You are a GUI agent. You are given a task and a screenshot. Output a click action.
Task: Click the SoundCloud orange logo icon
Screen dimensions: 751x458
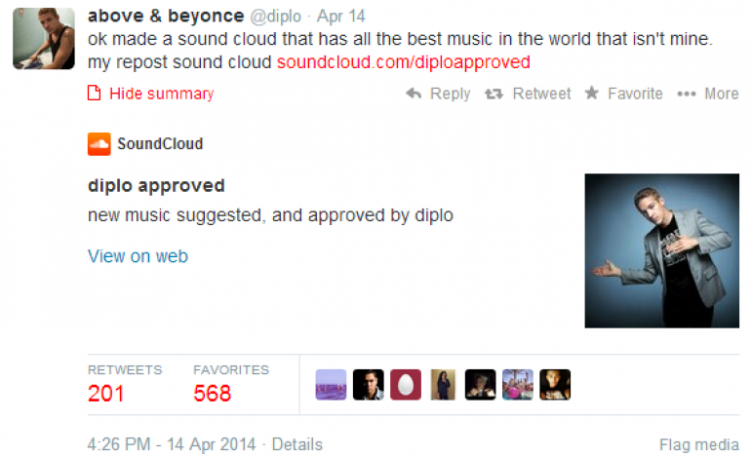[99, 144]
